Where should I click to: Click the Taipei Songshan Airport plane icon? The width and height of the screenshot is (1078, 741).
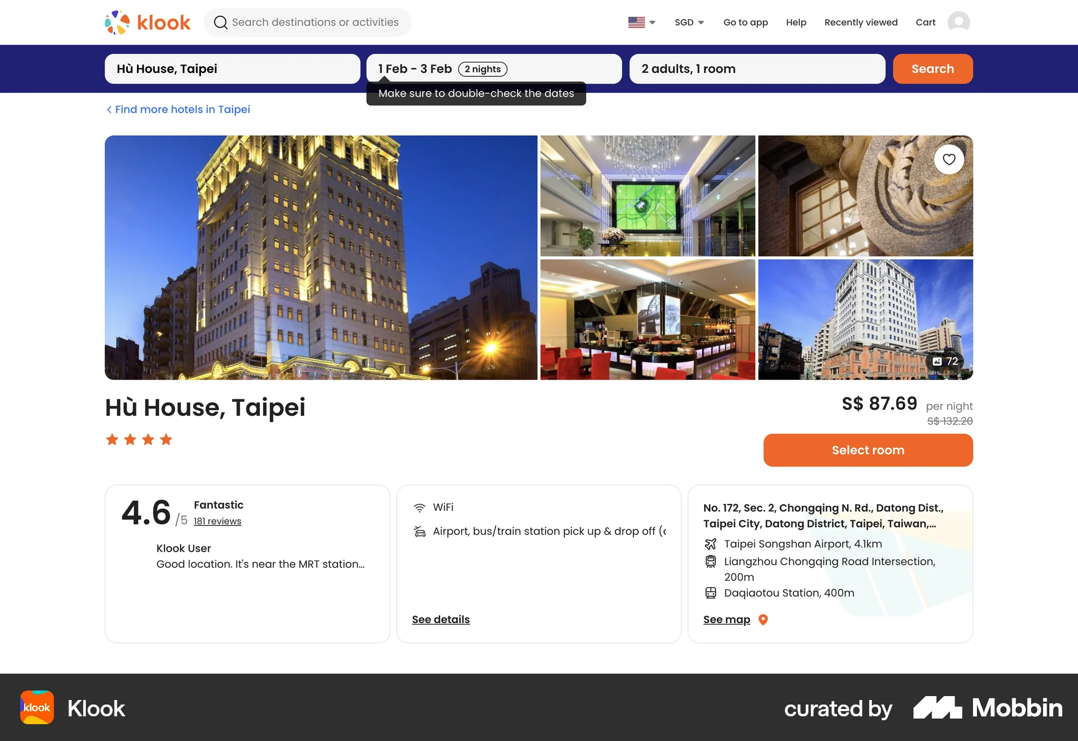pyautogui.click(x=710, y=544)
